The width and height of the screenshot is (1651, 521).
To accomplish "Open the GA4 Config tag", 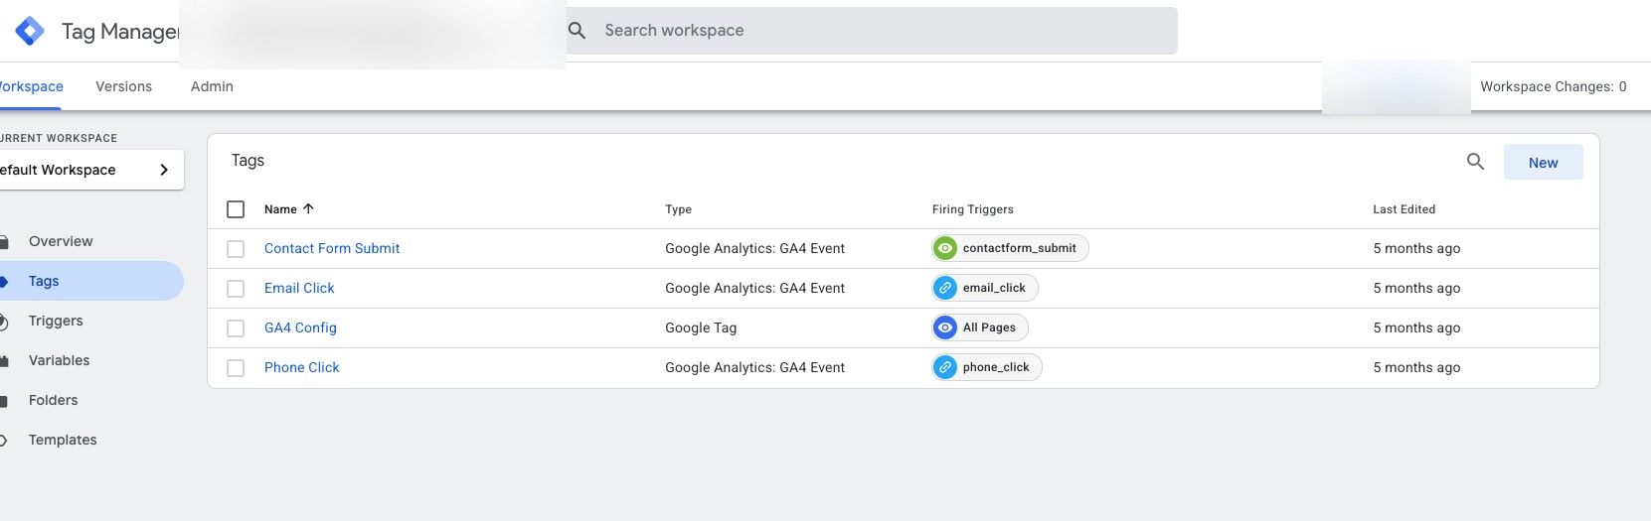I will [300, 327].
